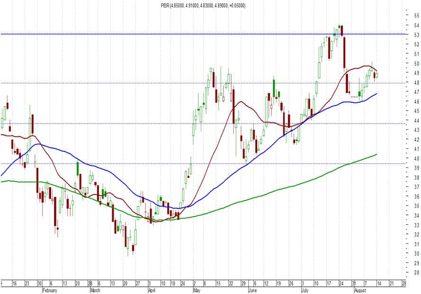
Task: Click the March month label
Action: pyautogui.click(x=95, y=291)
